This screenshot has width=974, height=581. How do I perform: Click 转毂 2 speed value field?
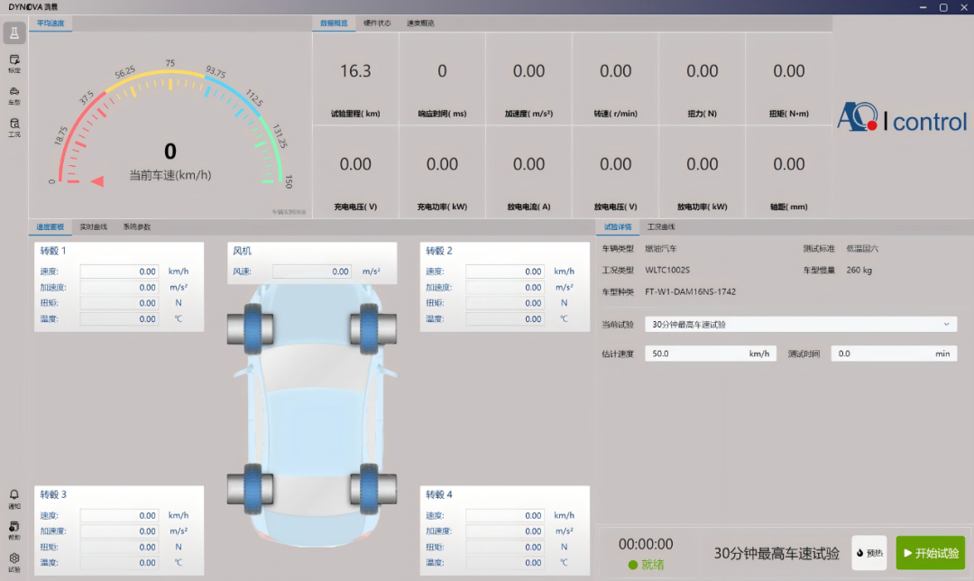(505, 272)
